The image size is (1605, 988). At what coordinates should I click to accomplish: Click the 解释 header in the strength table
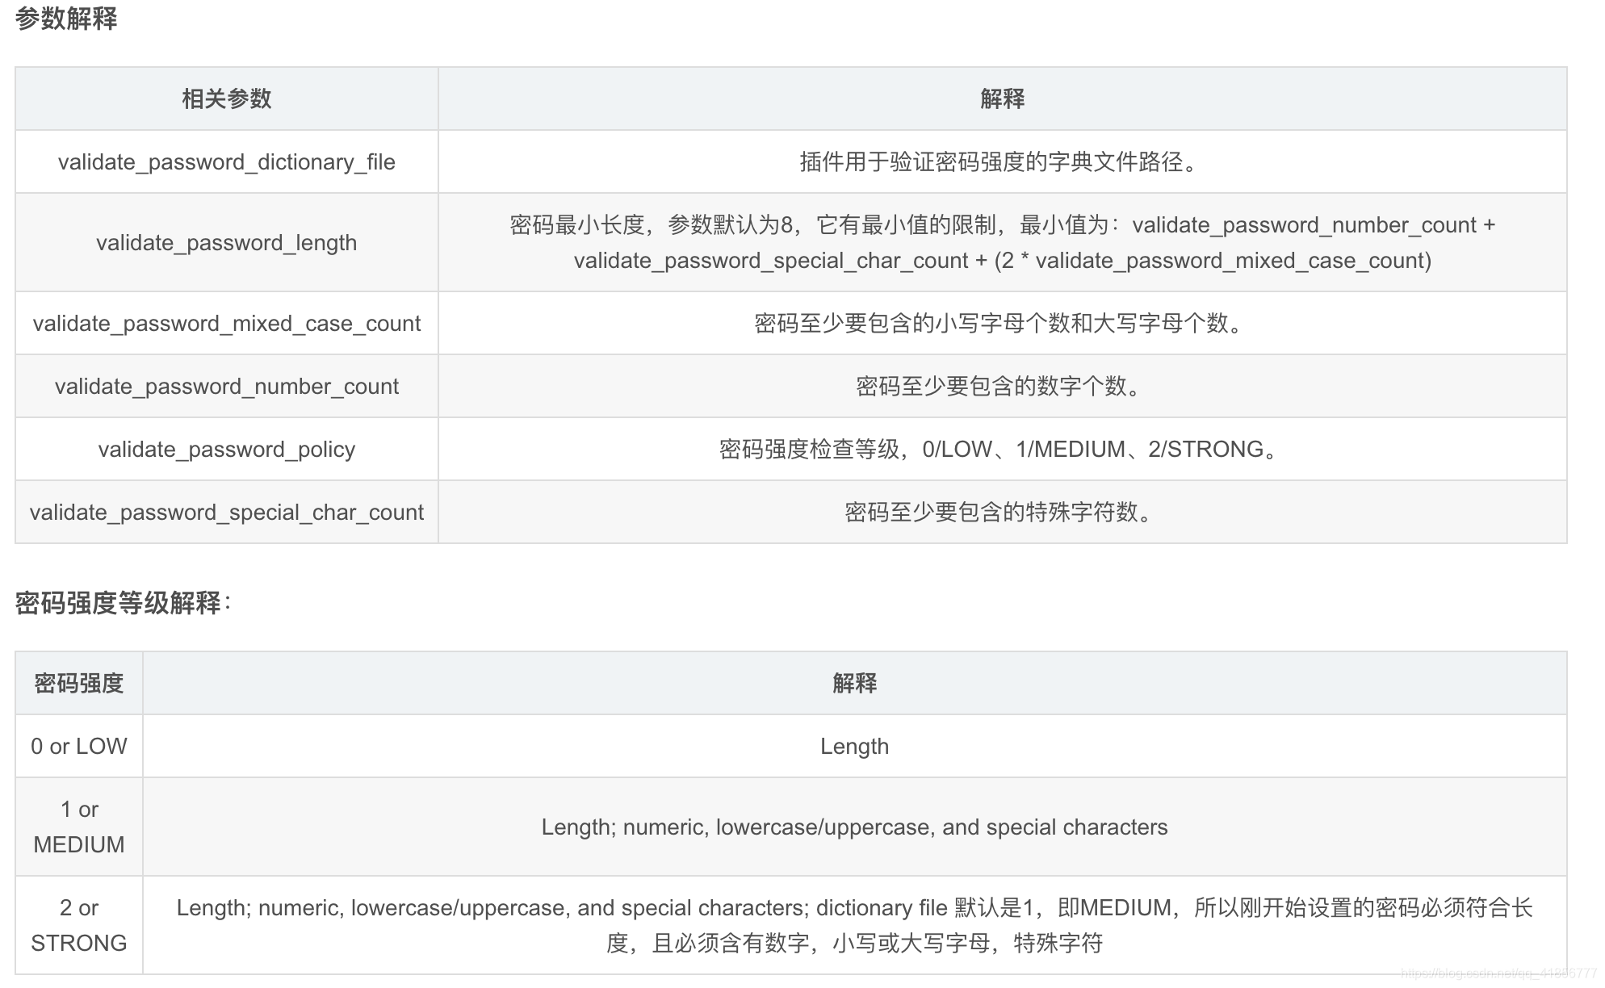[855, 683]
